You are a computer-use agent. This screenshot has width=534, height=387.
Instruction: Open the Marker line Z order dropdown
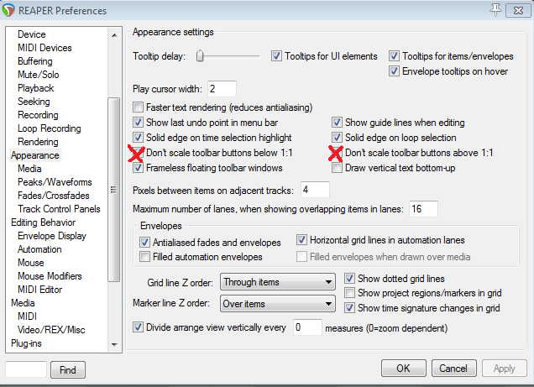click(x=280, y=304)
